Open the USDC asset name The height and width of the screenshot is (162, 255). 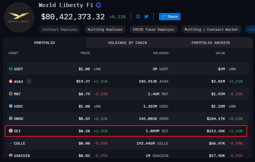click(19, 106)
